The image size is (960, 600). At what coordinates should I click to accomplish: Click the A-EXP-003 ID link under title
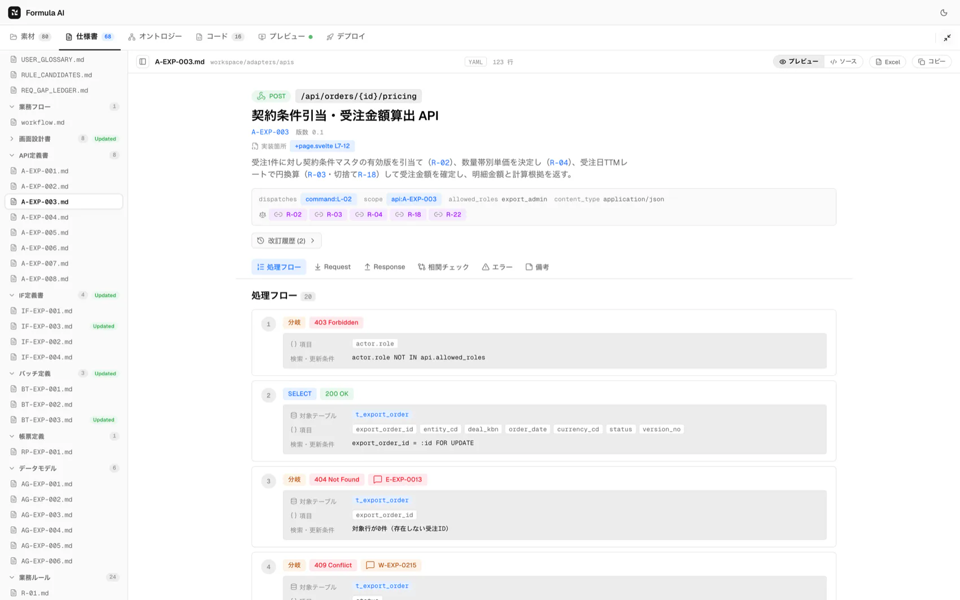(x=270, y=132)
